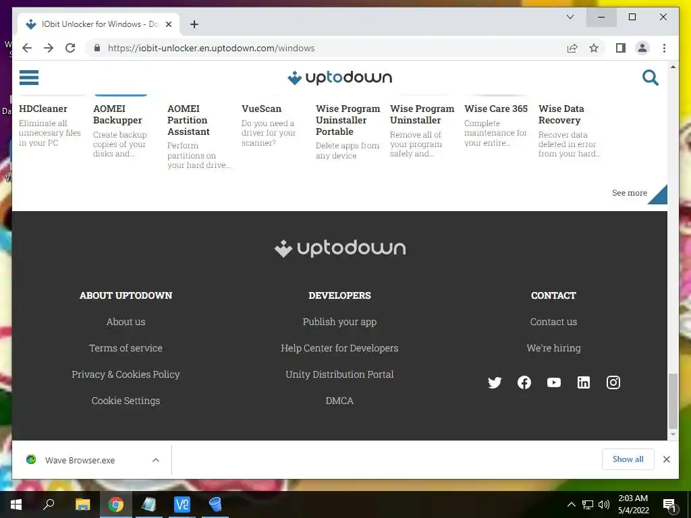
Task: Open Windows taskbar search
Action: pos(49,505)
